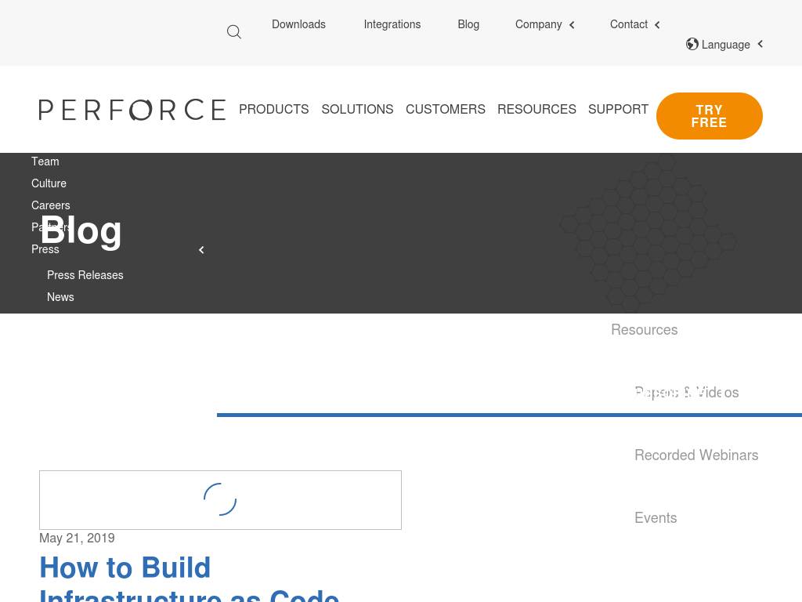Click the globe Language icon
The height and width of the screenshot is (602, 802).
692,44
